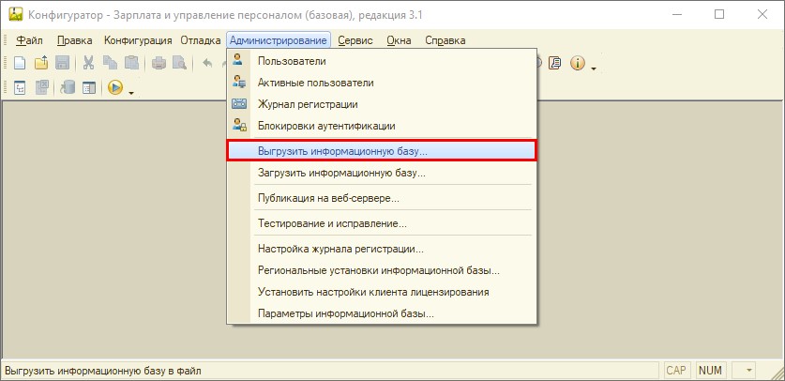Screen dimensions: 785x381
Task: Choose Публикация на веб-сервере...
Action: 382,198
